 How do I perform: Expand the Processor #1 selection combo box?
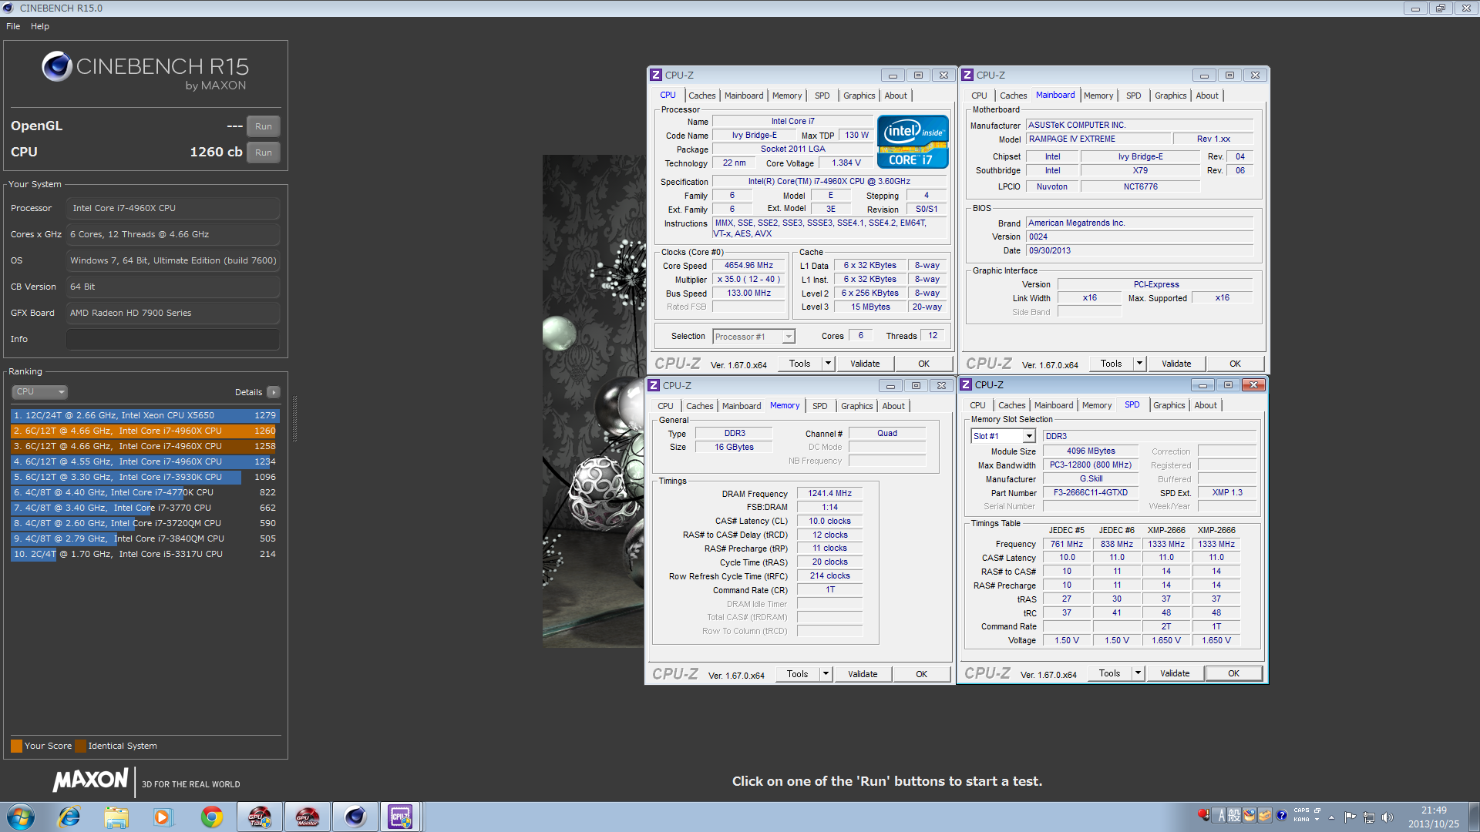coord(788,337)
